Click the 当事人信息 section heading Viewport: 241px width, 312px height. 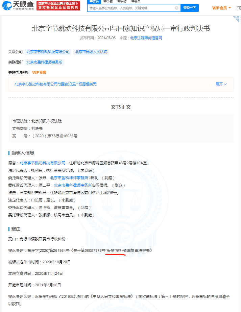[23, 153]
